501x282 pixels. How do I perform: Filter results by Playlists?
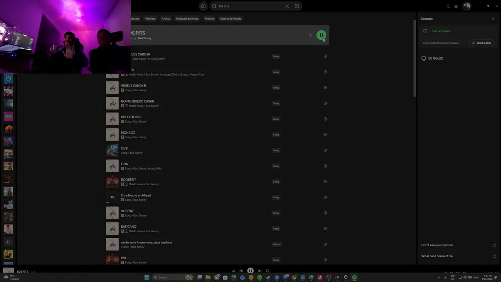click(x=150, y=18)
